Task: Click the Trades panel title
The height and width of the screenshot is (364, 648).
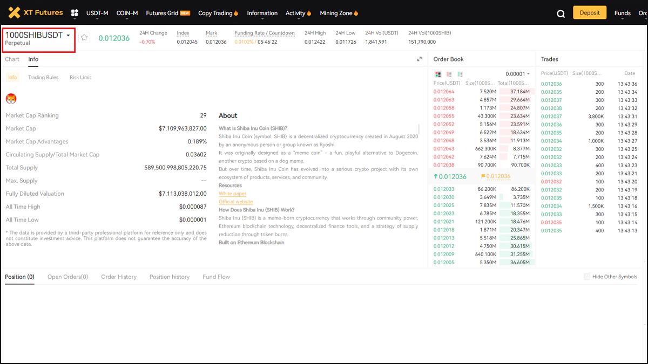Action: [x=550, y=59]
